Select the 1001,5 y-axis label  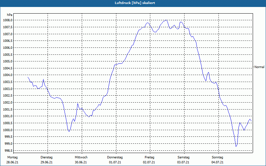pos(8,110)
